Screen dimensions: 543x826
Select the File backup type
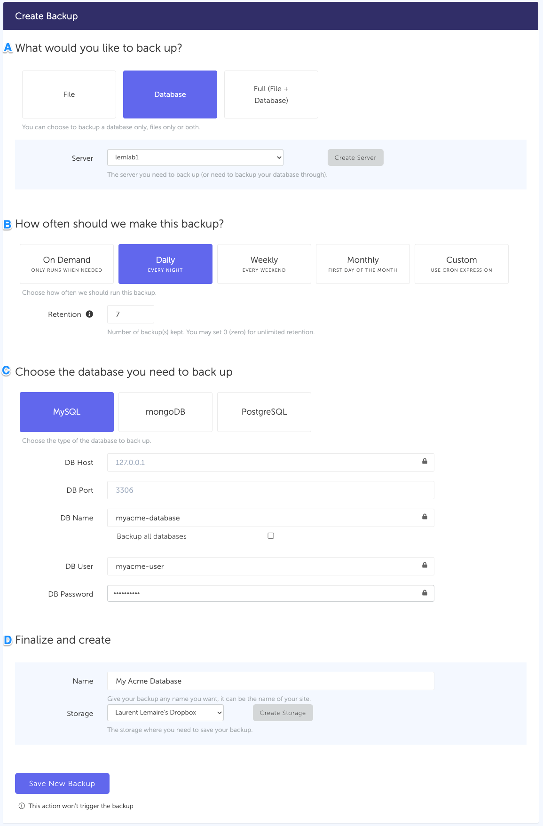[69, 94]
